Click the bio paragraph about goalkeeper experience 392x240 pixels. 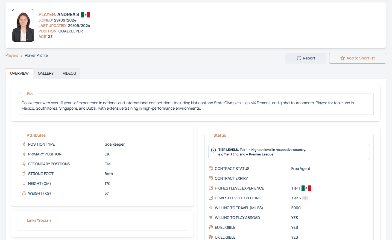point(188,106)
